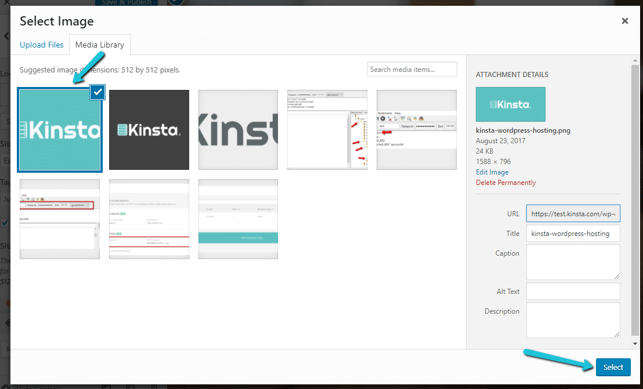Screen dimensions: 643x389
Task: Choose the light gray cropped Kinsta thumbnail
Action: [x=239, y=130]
